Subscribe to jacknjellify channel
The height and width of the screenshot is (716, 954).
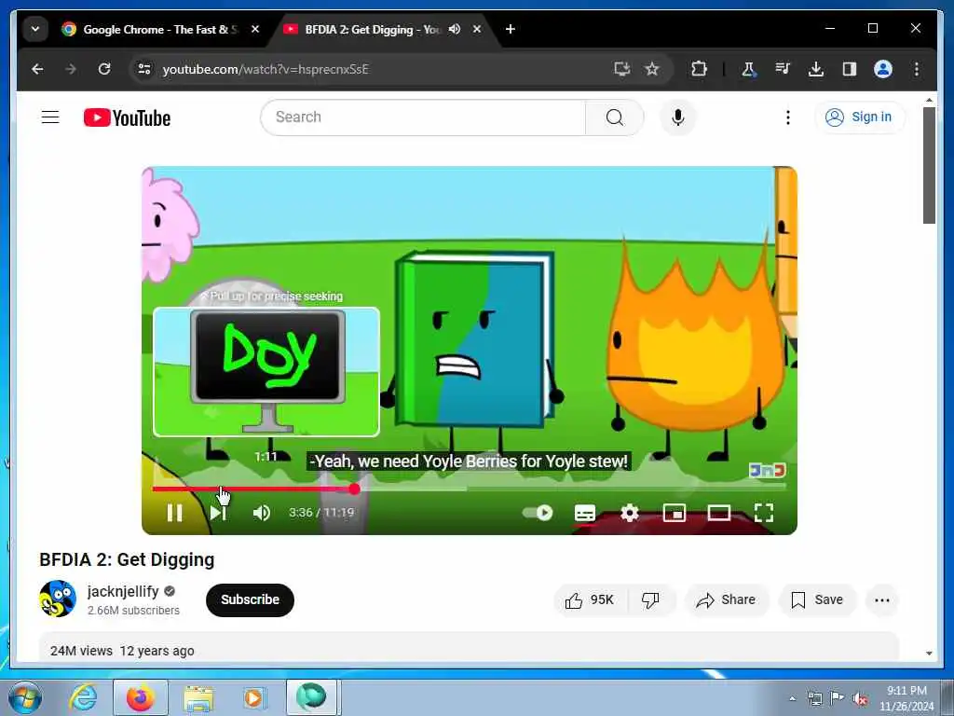(250, 599)
